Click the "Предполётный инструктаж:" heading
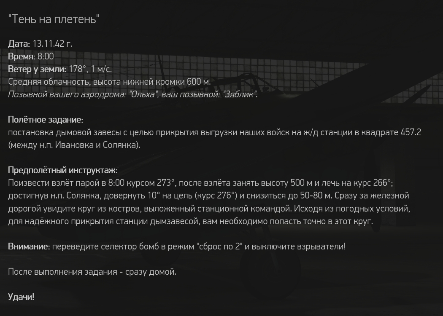 point(63,170)
